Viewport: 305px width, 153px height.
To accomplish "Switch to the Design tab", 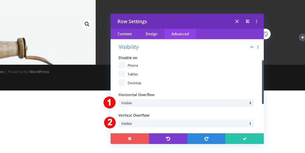I will 151,34.
